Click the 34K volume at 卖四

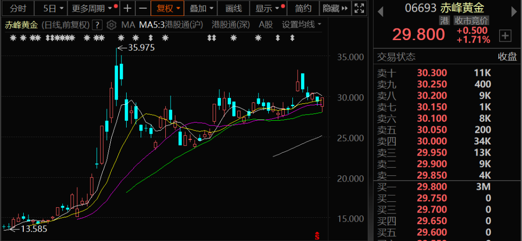tap(482, 141)
